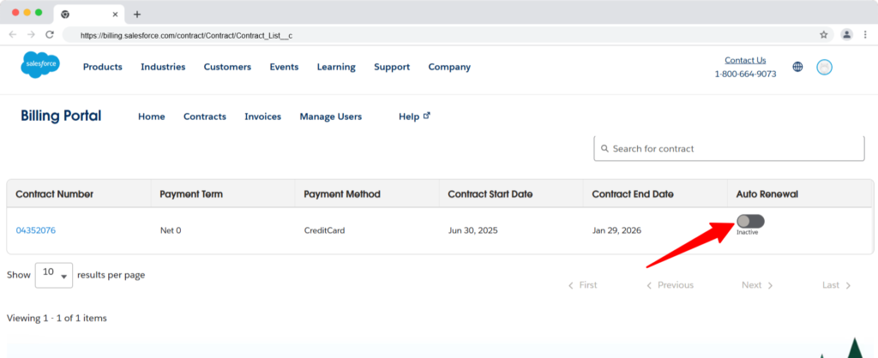The height and width of the screenshot is (358, 878).
Task: Focus the Search for contract field
Action: tap(729, 149)
